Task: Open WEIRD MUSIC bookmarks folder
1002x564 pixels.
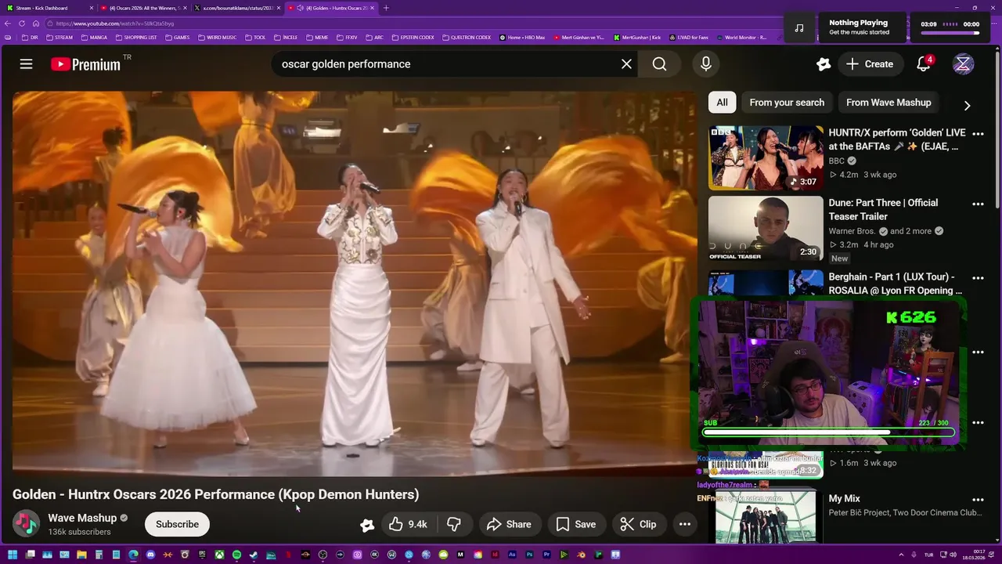Action: coord(218,37)
